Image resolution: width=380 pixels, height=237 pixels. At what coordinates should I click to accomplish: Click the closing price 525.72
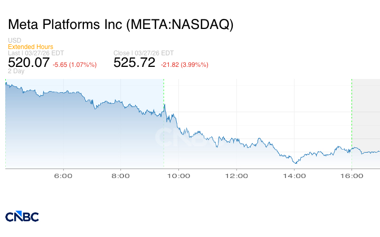pyautogui.click(x=135, y=63)
